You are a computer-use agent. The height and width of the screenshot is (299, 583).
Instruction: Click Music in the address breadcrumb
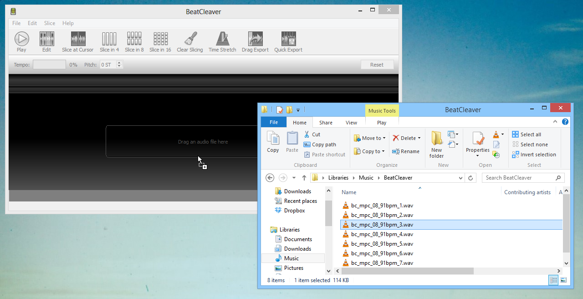[x=366, y=178]
